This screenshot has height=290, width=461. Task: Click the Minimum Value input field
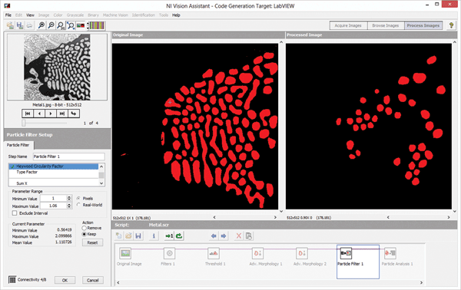(x=54, y=198)
